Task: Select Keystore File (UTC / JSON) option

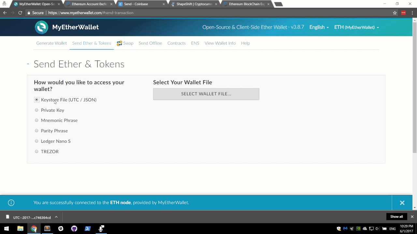Action: point(36,100)
